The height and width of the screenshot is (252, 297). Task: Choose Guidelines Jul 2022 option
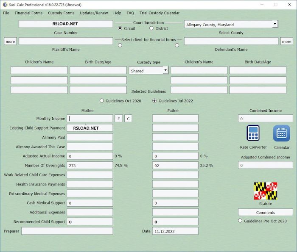pyautogui.click(x=154, y=100)
